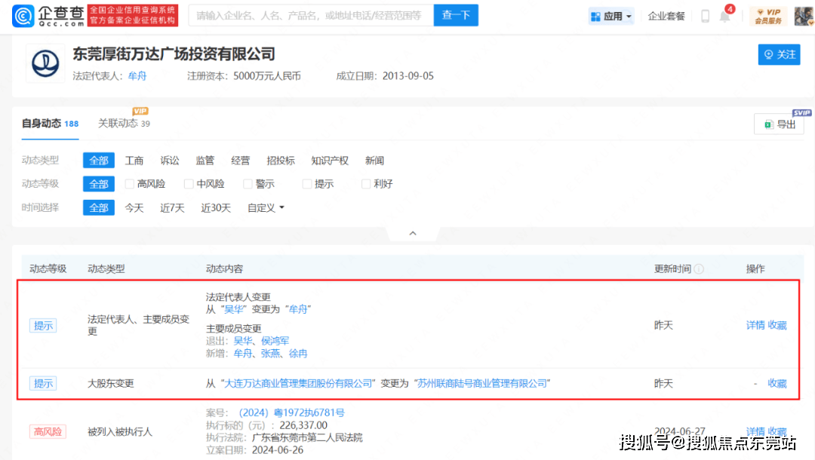Filter dynamics by 监管 type
The image size is (815, 460).
pyautogui.click(x=205, y=161)
